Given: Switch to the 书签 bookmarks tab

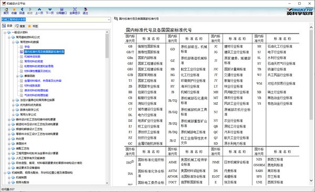Looking at the screenshot, I should [33, 26].
